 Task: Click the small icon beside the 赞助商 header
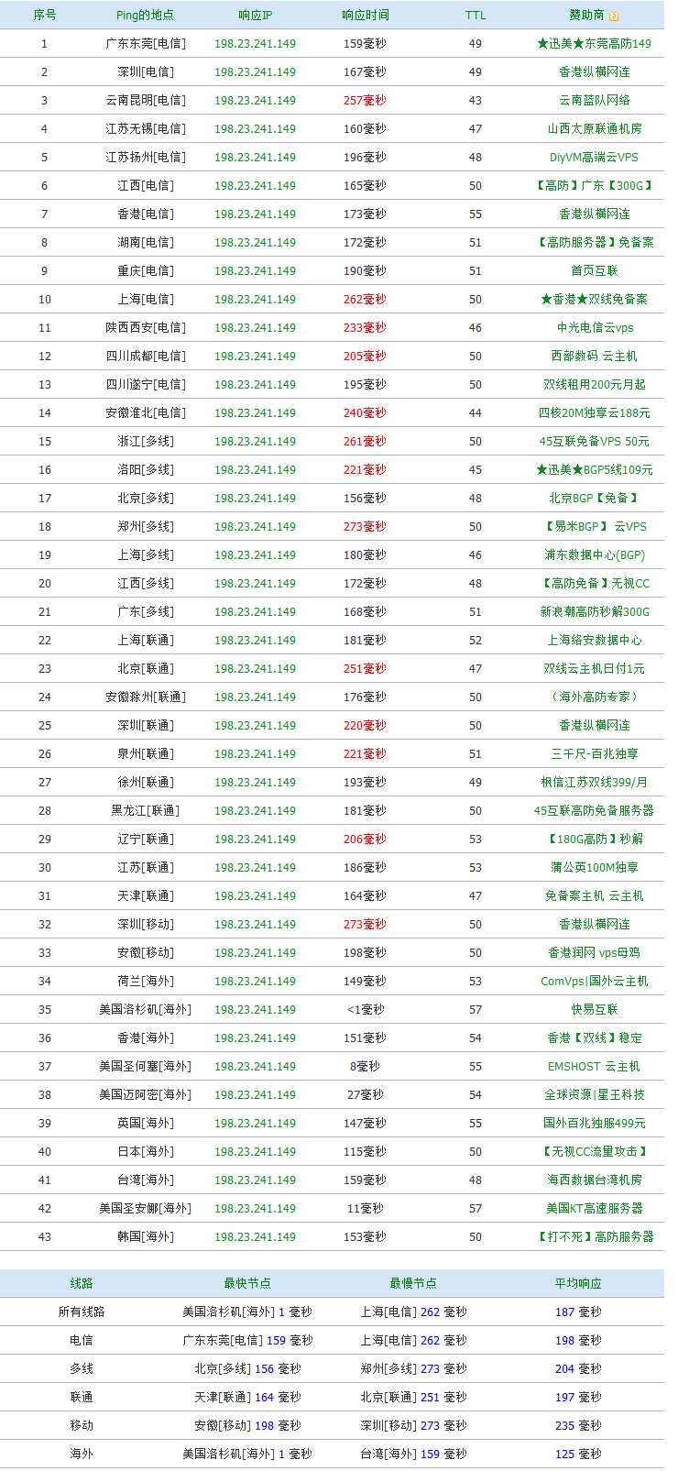click(614, 16)
